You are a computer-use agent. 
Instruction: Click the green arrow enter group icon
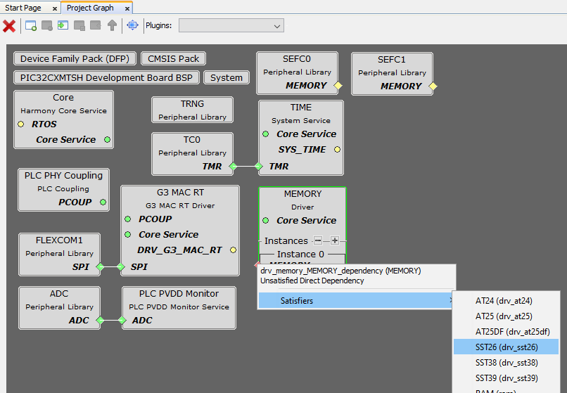point(63,26)
